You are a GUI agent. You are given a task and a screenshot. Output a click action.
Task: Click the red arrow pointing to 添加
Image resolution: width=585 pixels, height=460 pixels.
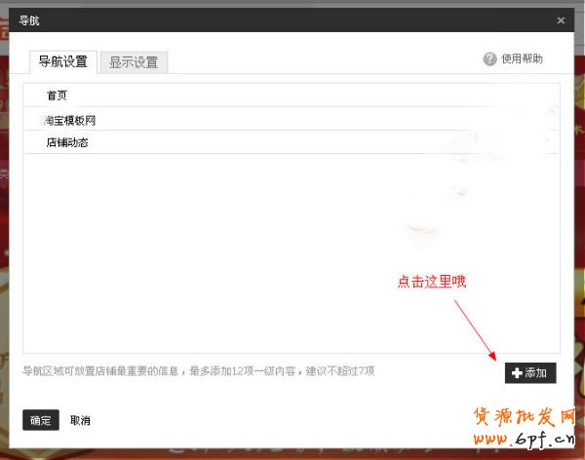pos(475,328)
